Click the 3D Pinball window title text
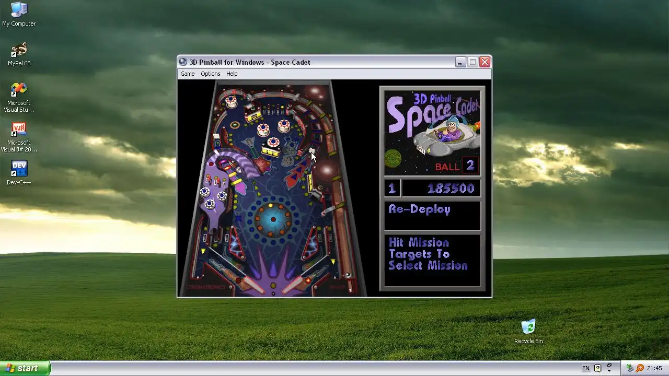The image size is (669, 376). click(250, 62)
